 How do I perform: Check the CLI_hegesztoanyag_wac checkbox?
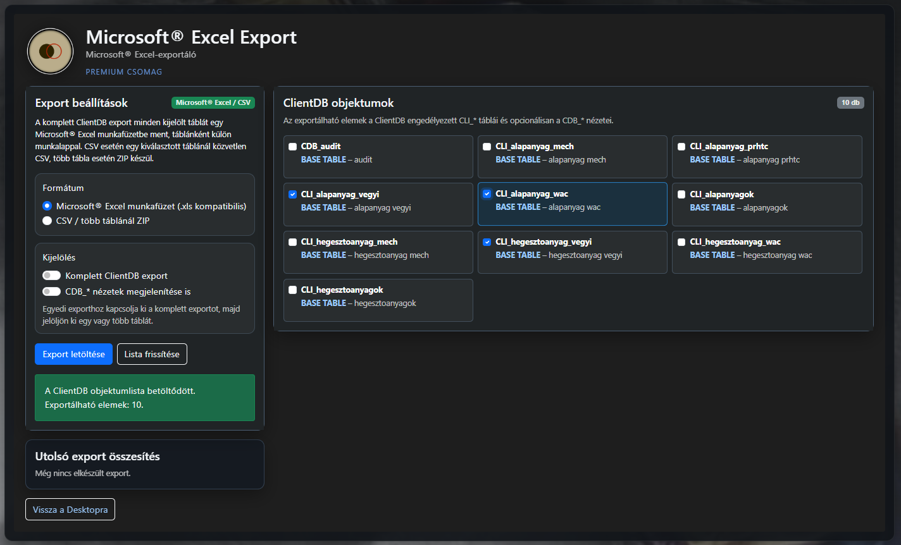[x=681, y=242]
